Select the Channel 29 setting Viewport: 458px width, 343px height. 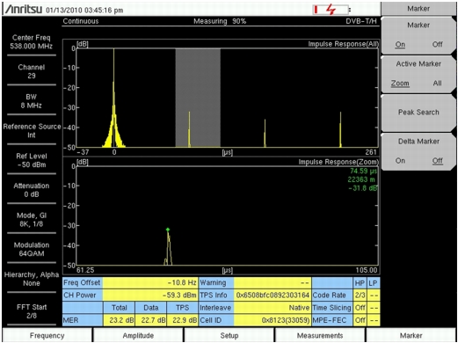point(32,71)
